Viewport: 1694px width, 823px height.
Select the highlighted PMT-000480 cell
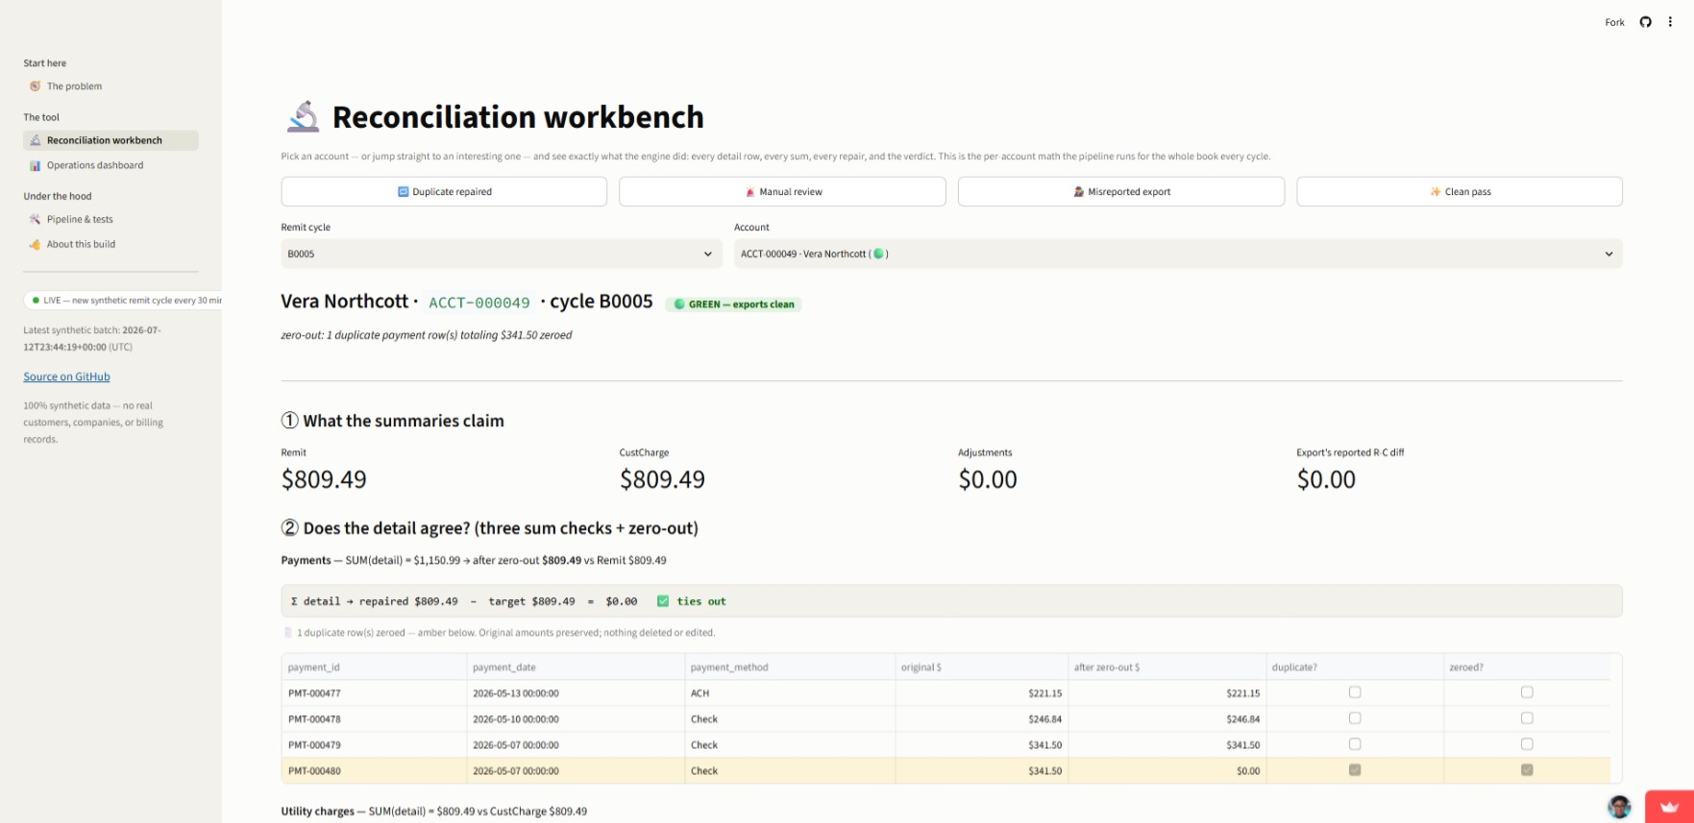pyautogui.click(x=374, y=770)
